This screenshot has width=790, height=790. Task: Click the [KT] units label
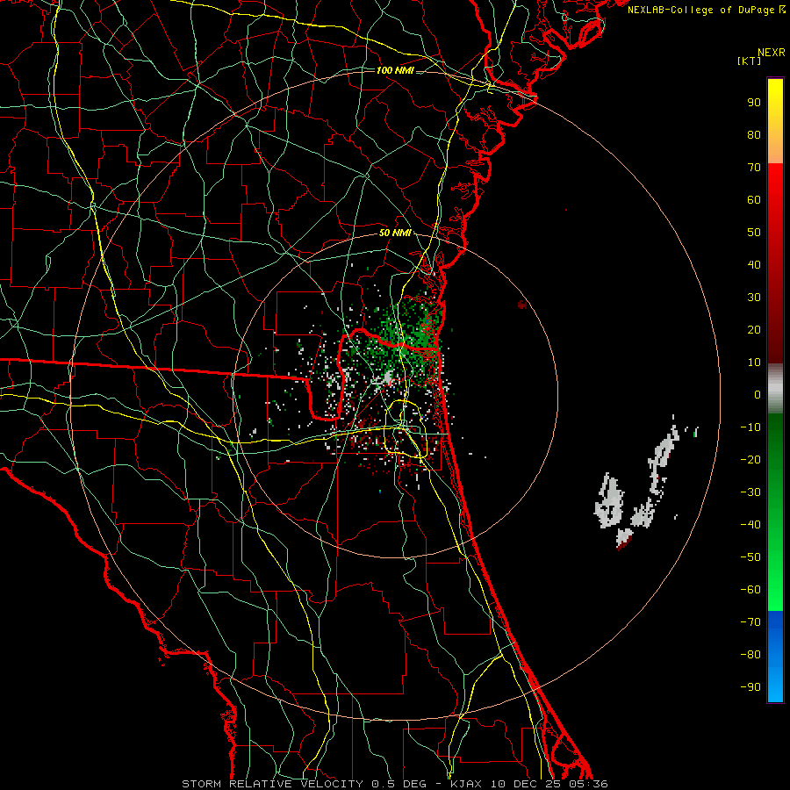[x=750, y=61]
